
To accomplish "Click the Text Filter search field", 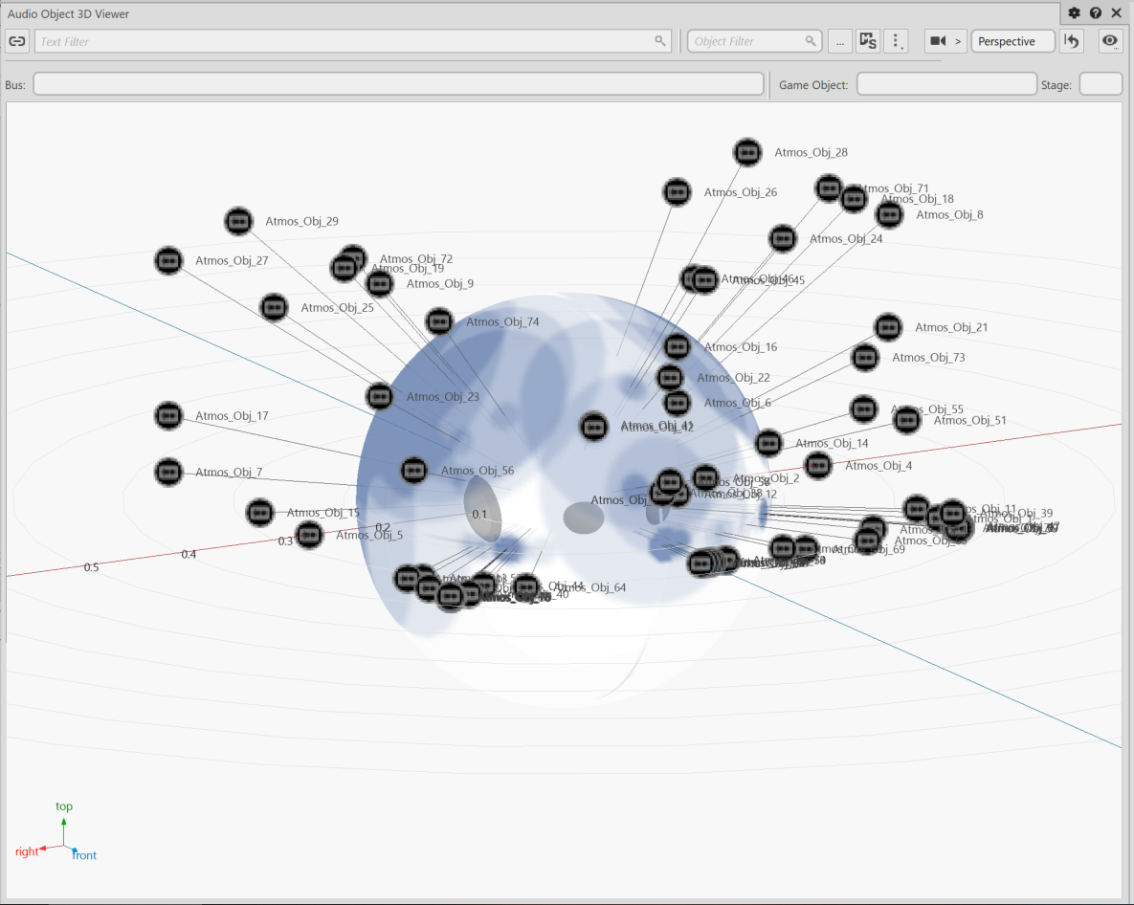I will (345, 41).
